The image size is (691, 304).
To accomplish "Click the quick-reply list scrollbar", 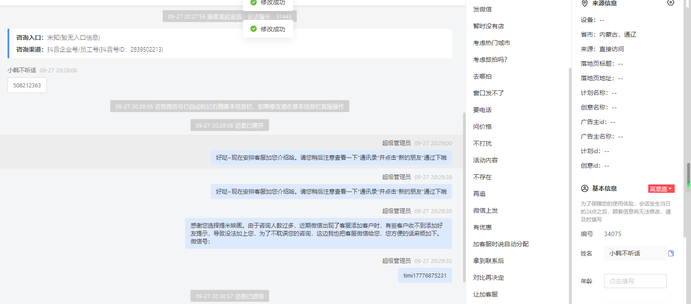I will click(x=569, y=185).
